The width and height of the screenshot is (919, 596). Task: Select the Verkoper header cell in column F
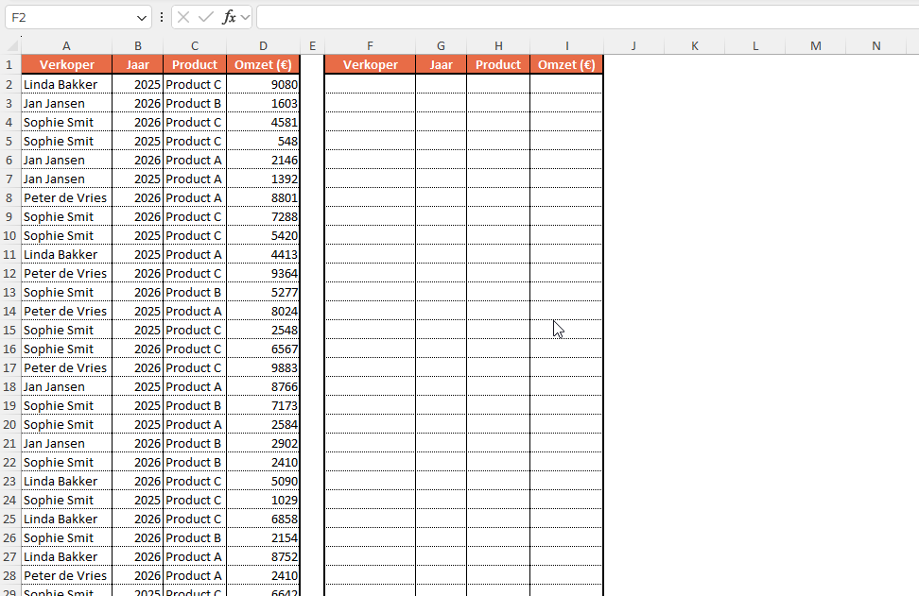pyautogui.click(x=370, y=64)
